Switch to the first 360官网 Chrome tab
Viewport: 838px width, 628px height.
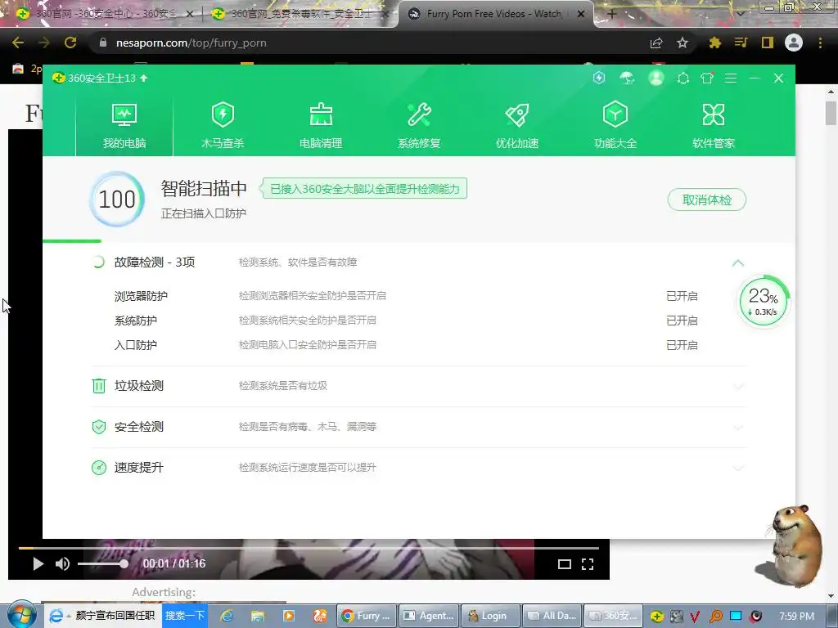[104, 14]
